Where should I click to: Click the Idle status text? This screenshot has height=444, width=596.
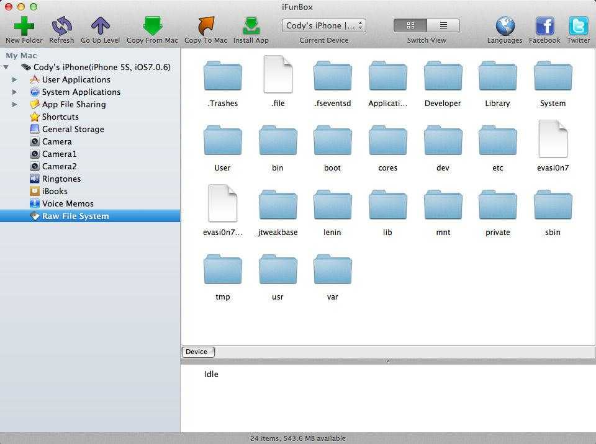(211, 374)
